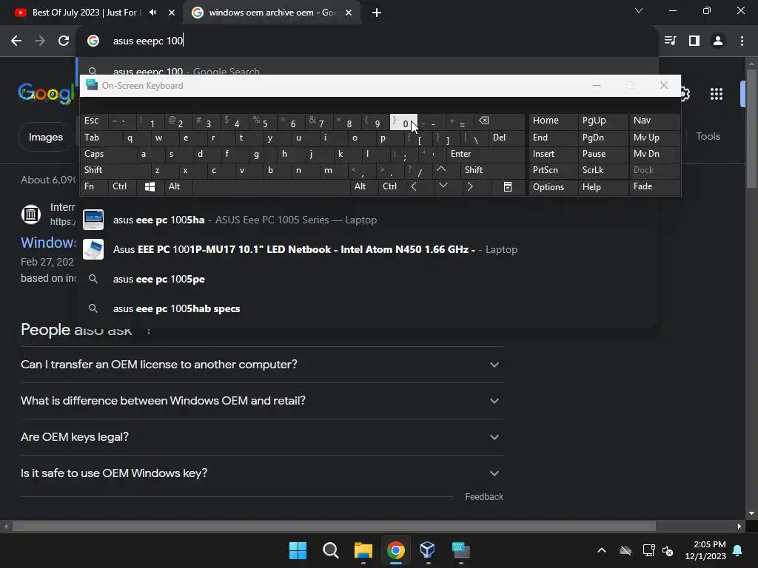Show hidden system tray icons
Image resolution: width=758 pixels, height=568 pixels.
click(x=602, y=550)
